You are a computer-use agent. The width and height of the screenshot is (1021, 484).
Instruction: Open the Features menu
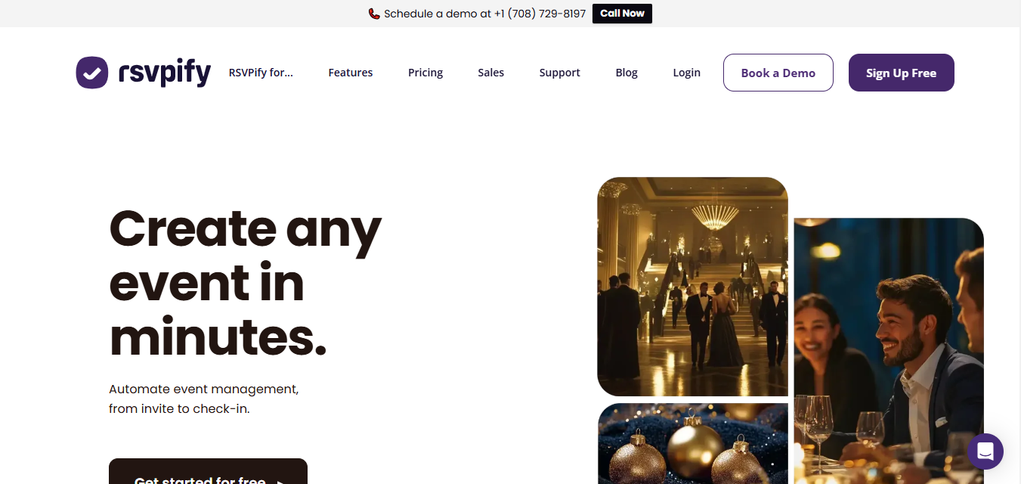(x=350, y=73)
